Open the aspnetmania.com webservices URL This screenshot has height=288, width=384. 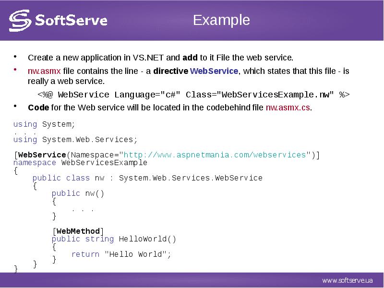(x=215, y=155)
